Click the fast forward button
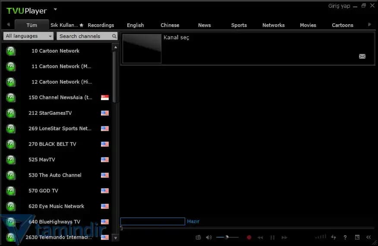 click(284, 237)
